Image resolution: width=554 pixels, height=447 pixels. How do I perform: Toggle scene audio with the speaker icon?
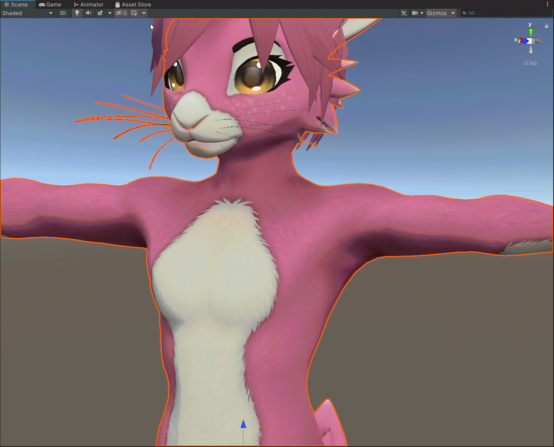(89, 13)
